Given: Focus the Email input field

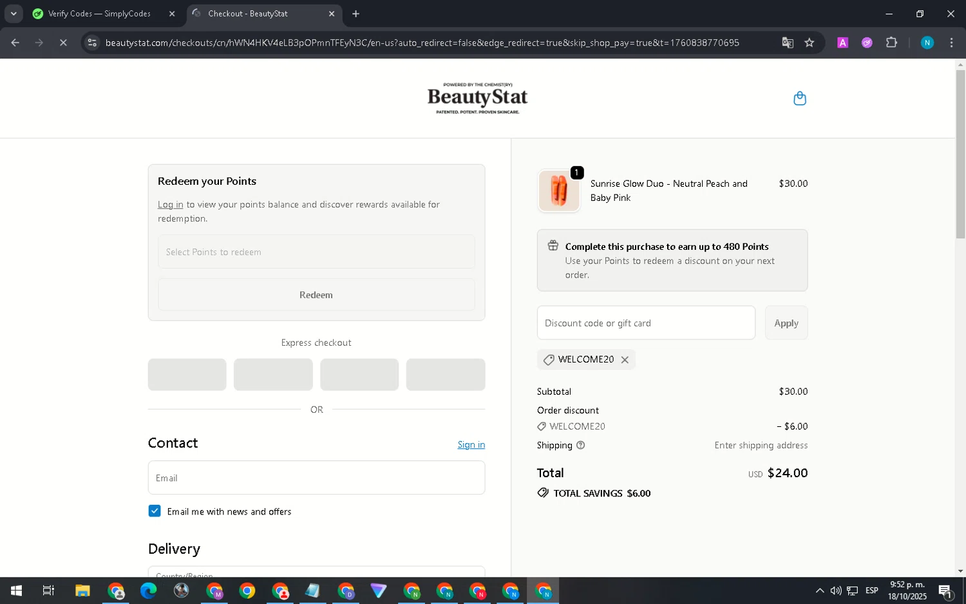Looking at the screenshot, I should pyautogui.click(x=316, y=478).
